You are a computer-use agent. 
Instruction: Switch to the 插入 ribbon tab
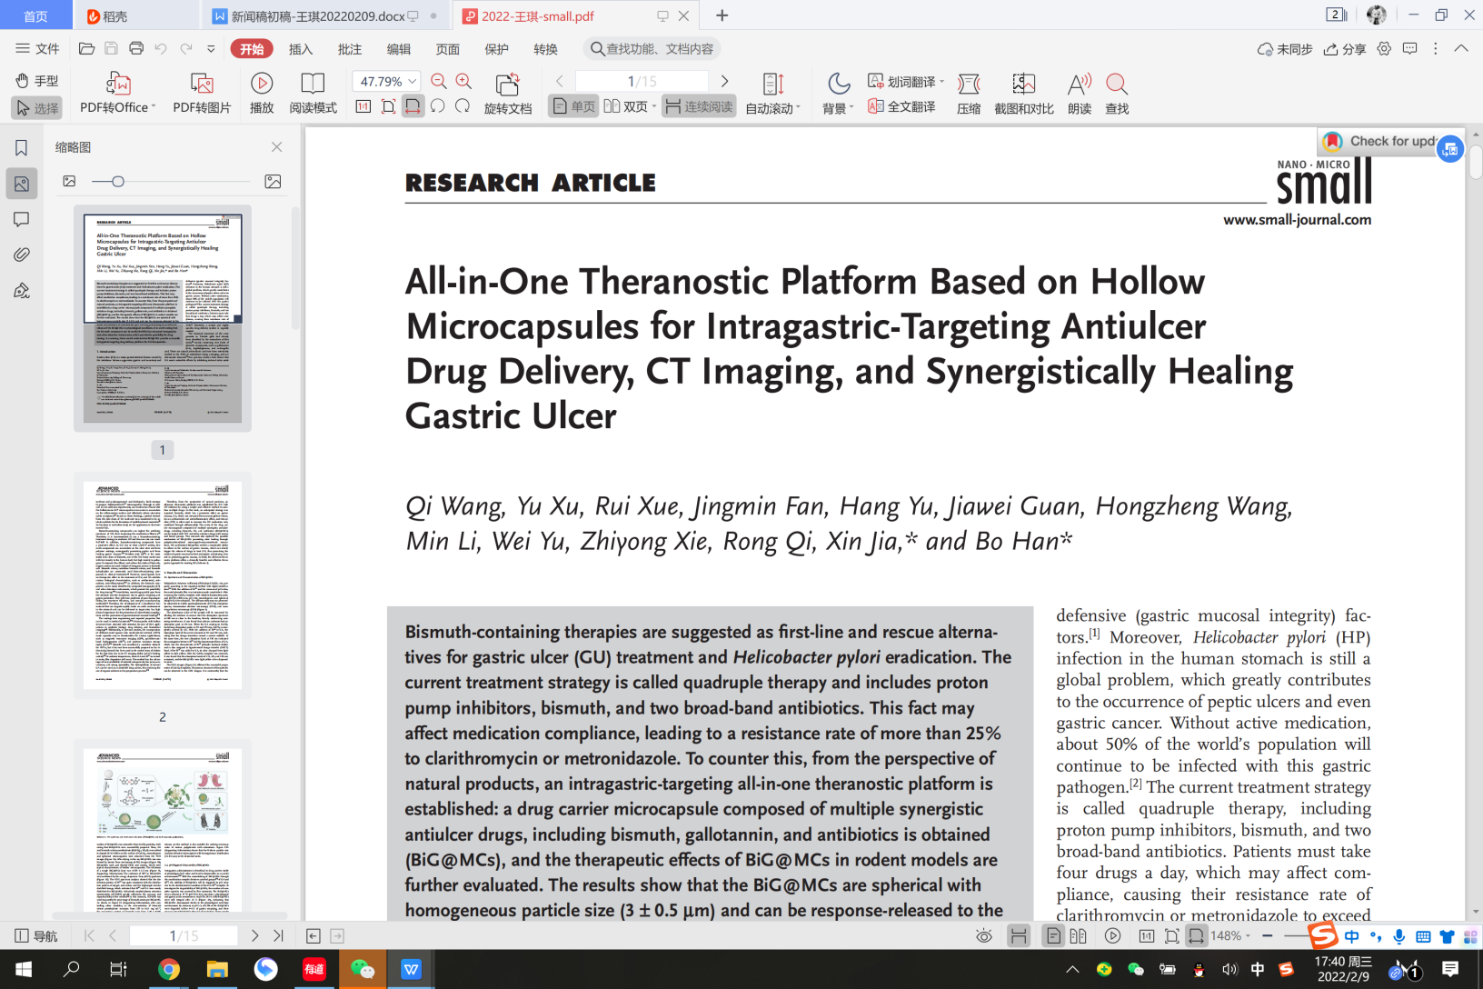tap(301, 49)
